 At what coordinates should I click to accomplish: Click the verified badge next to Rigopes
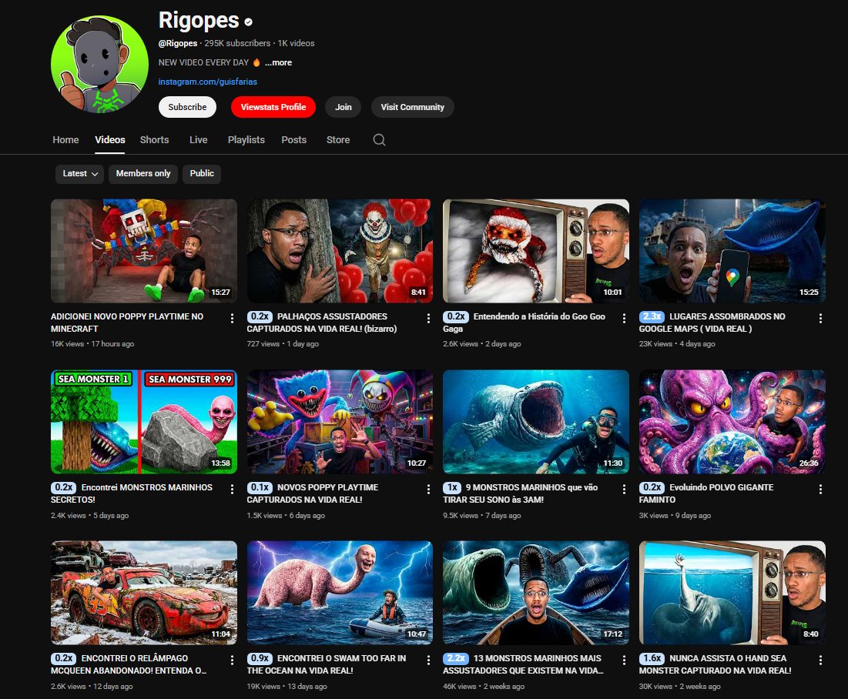248,22
